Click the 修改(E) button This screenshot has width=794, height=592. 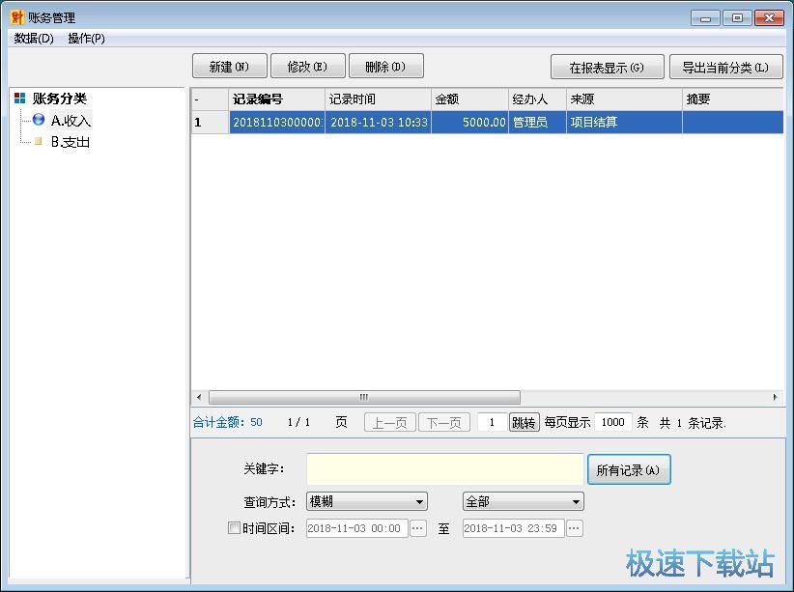click(x=308, y=67)
